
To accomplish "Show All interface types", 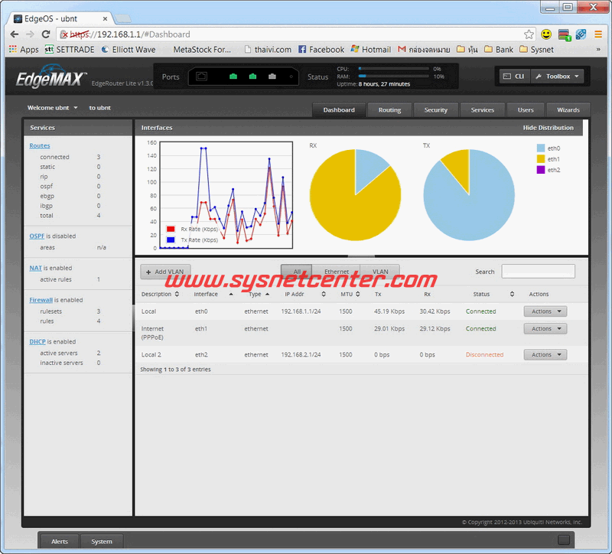I will pos(297,272).
